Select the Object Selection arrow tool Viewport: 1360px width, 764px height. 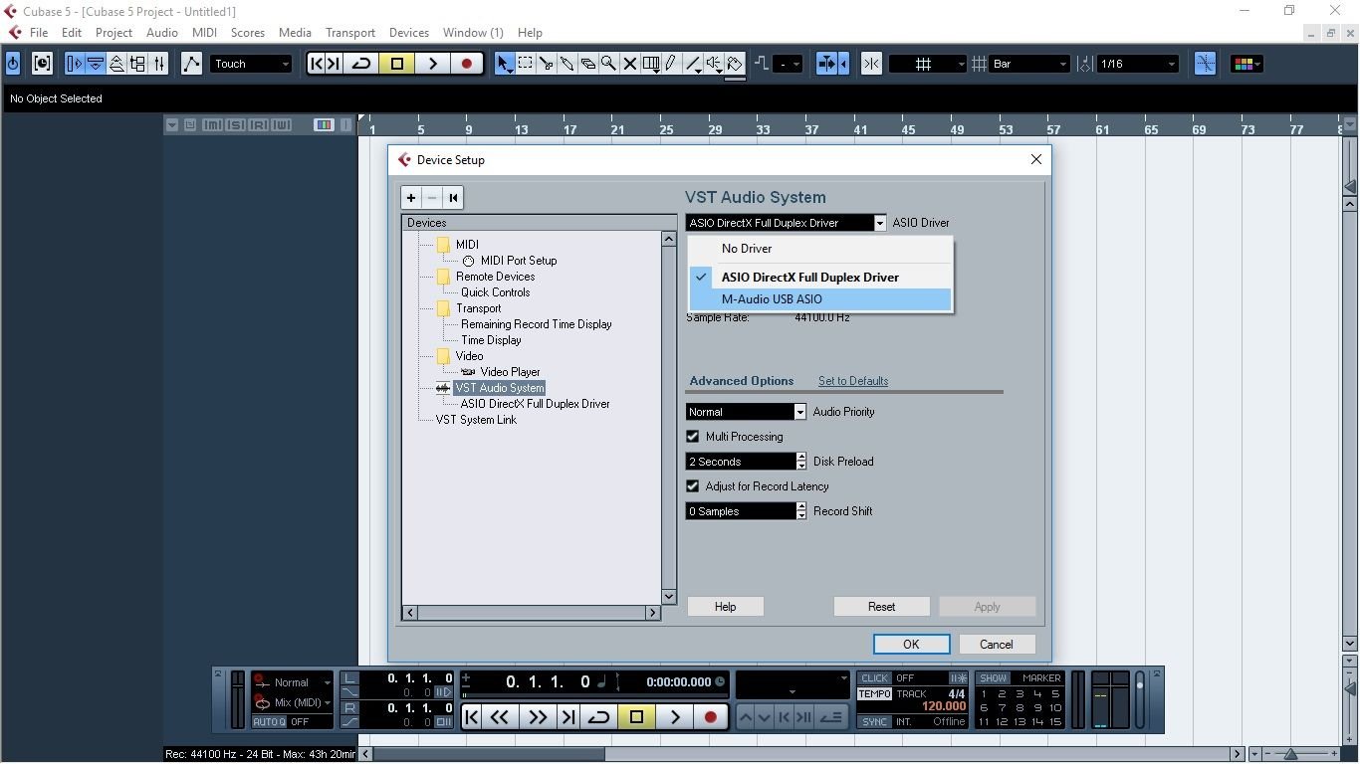pos(505,64)
